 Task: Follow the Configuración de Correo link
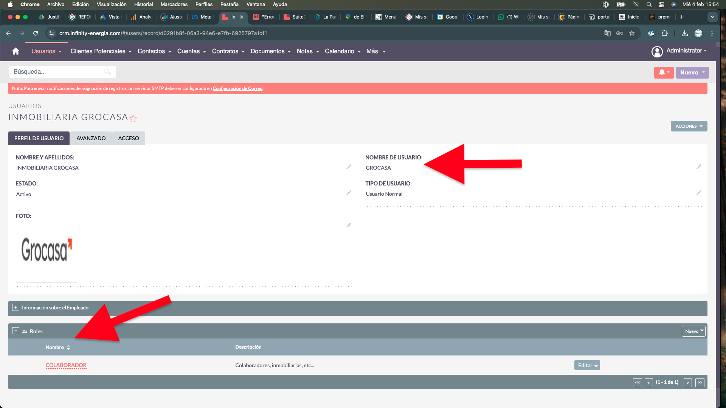point(237,88)
